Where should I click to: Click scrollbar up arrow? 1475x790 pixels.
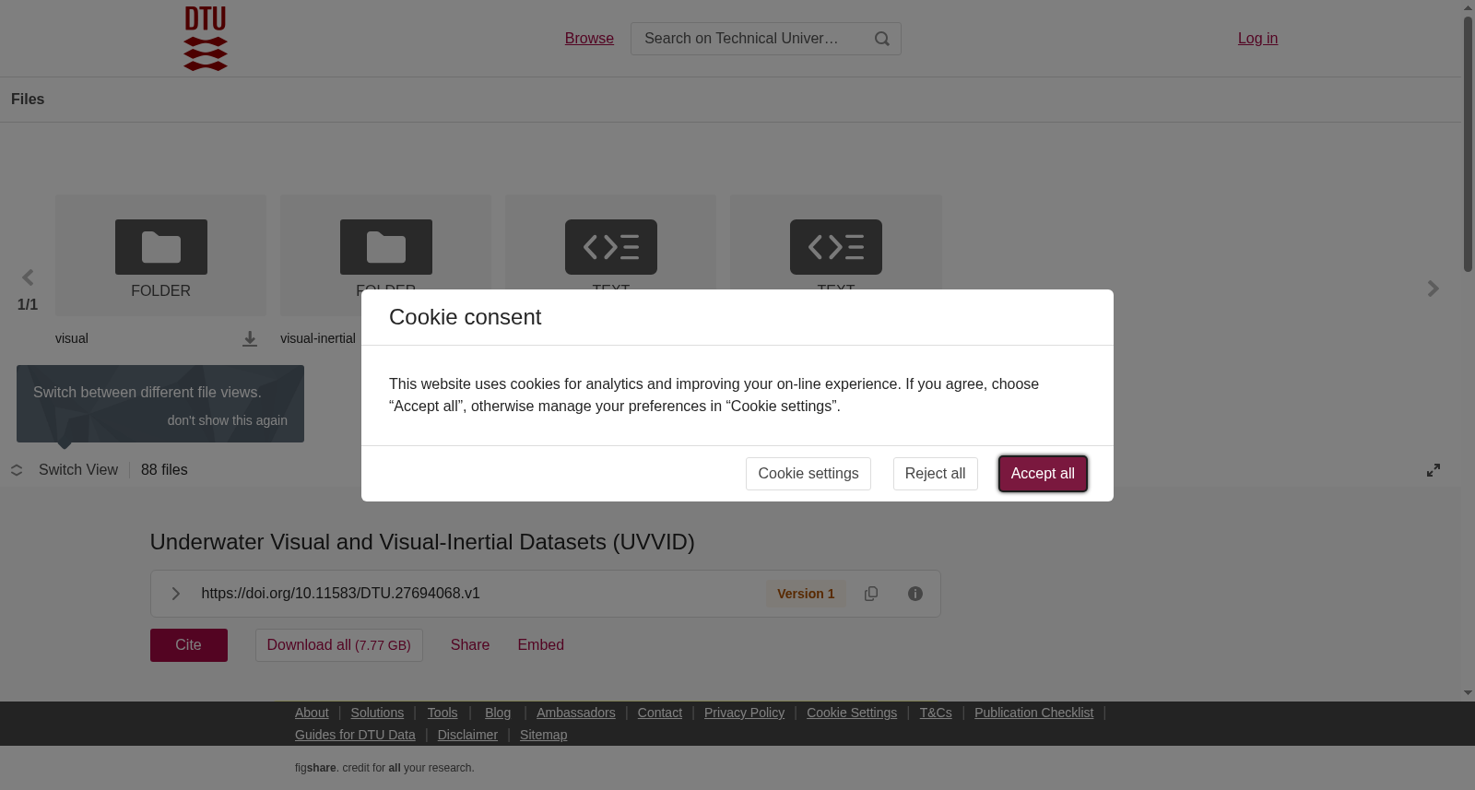pos(1468,7)
